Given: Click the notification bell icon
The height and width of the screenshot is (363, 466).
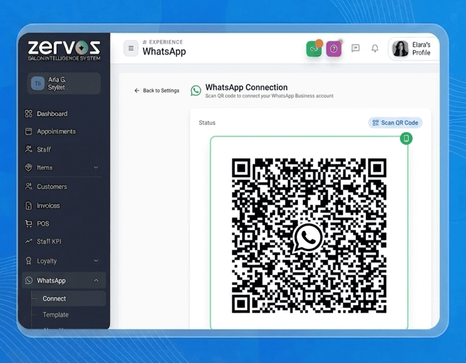Looking at the screenshot, I should (x=375, y=48).
